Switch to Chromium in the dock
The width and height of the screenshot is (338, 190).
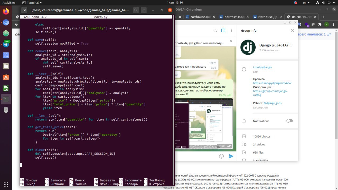6,23
